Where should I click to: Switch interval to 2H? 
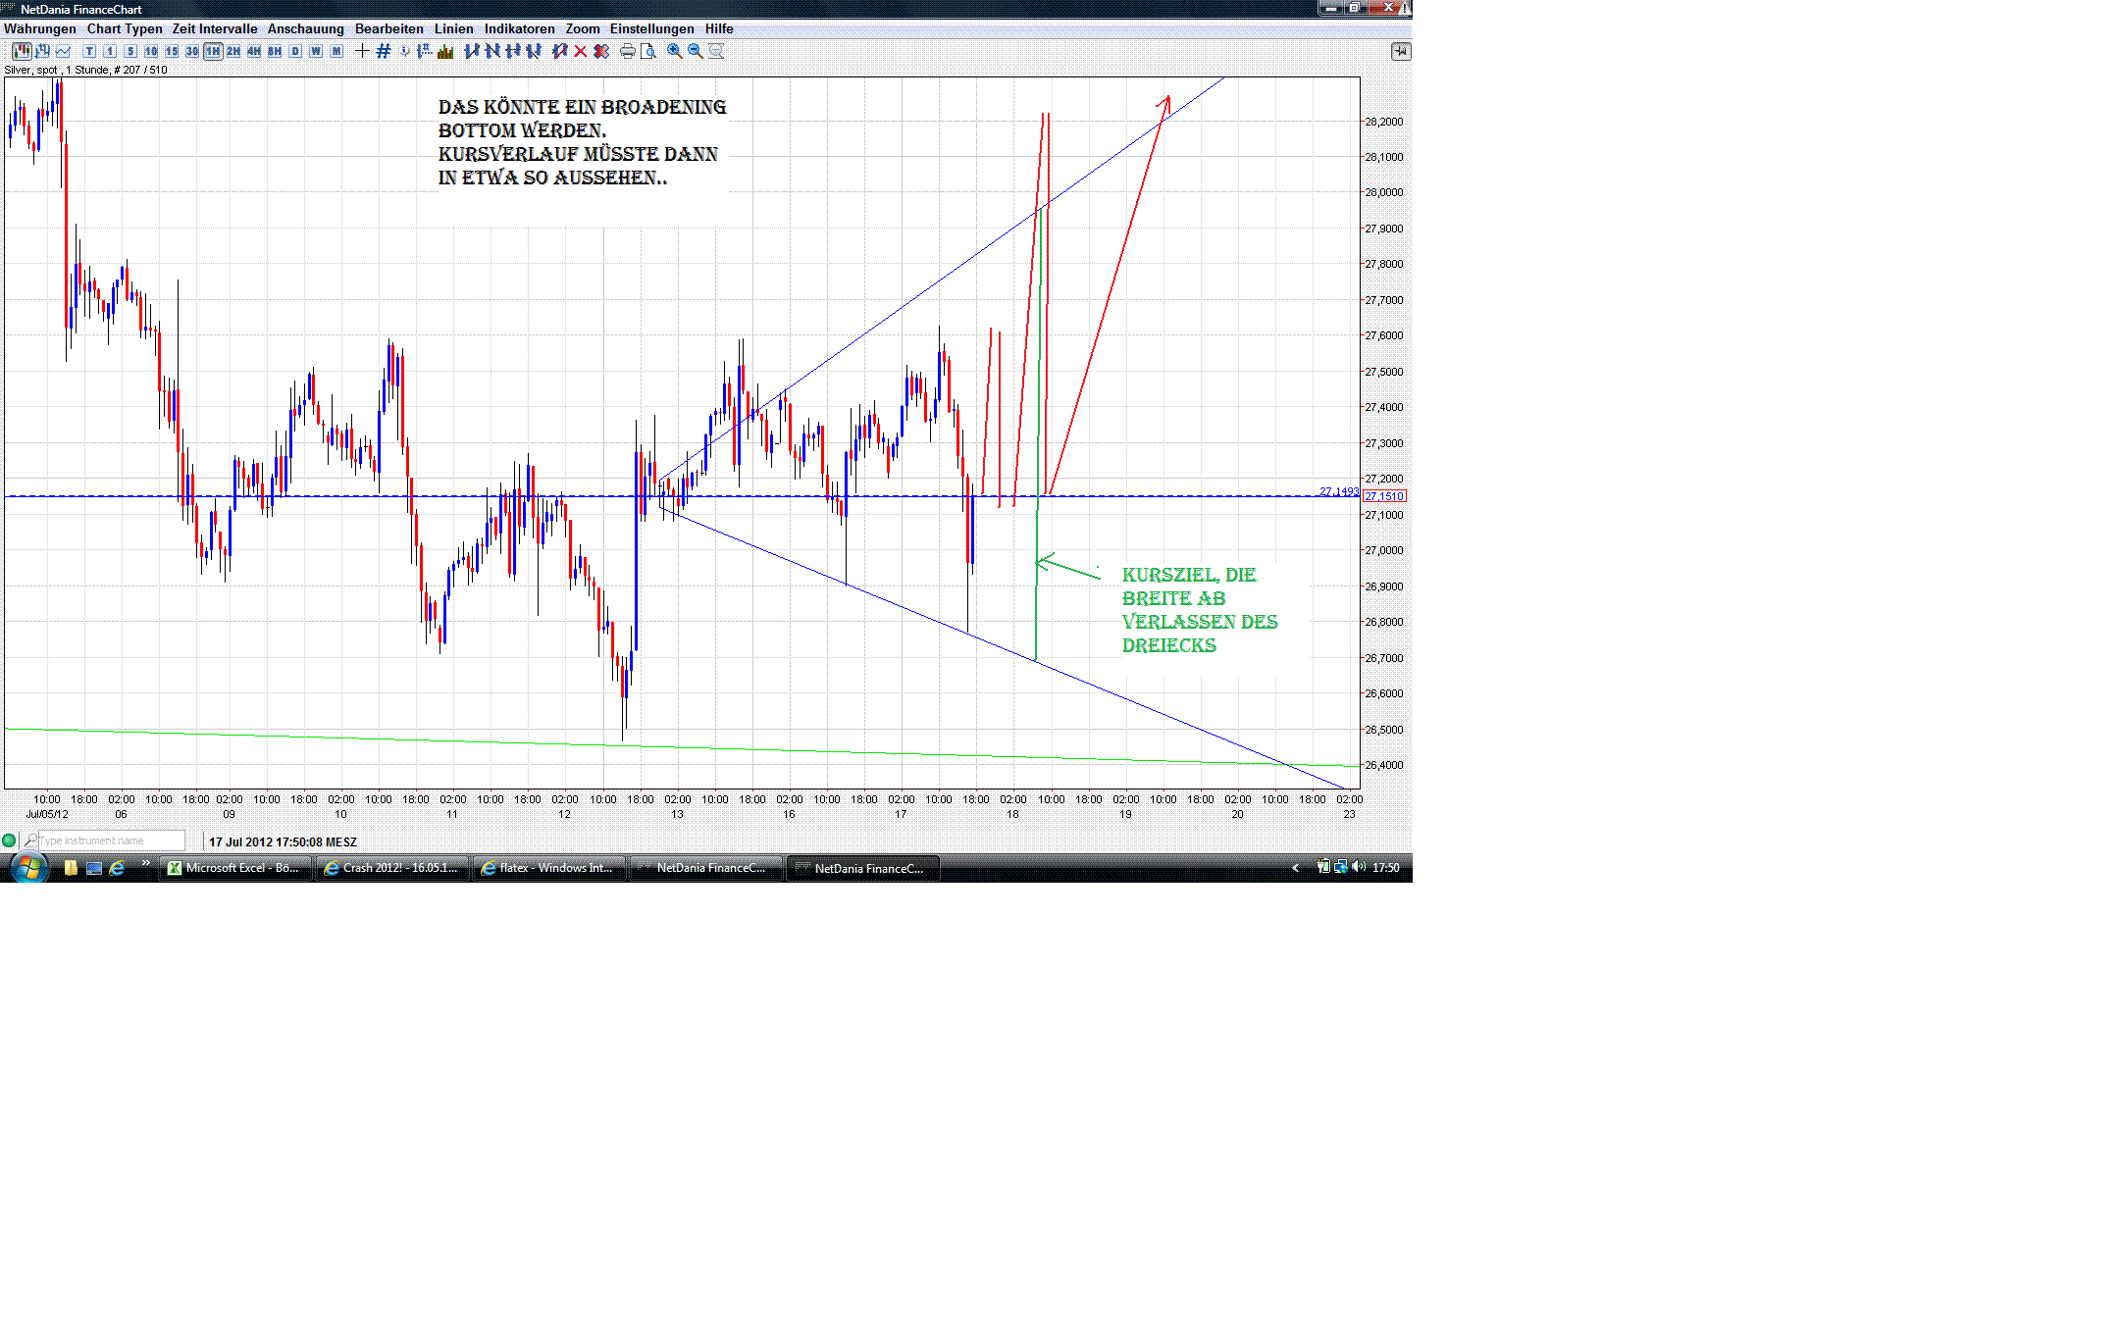click(232, 51)
